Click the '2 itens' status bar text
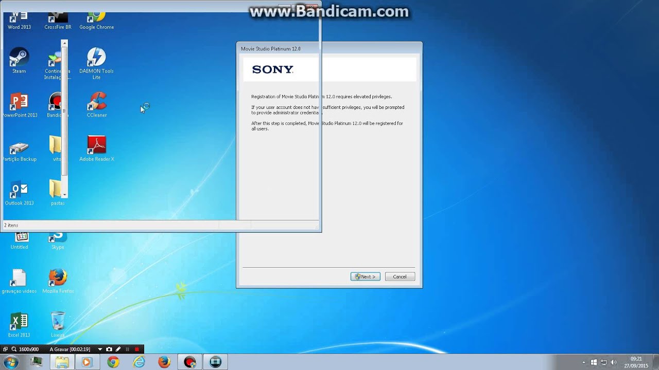 (x=11, y=225)
